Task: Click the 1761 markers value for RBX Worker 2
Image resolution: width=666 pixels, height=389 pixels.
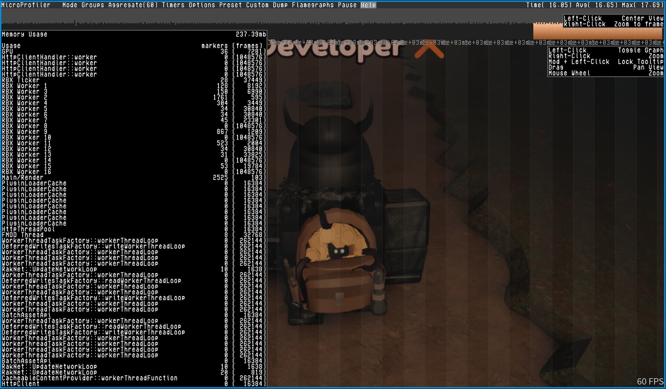Action: pos(220,97)
